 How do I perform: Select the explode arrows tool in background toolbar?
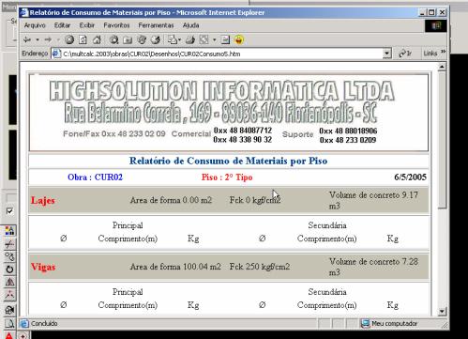pyautogui.click(x=9, y=295)
